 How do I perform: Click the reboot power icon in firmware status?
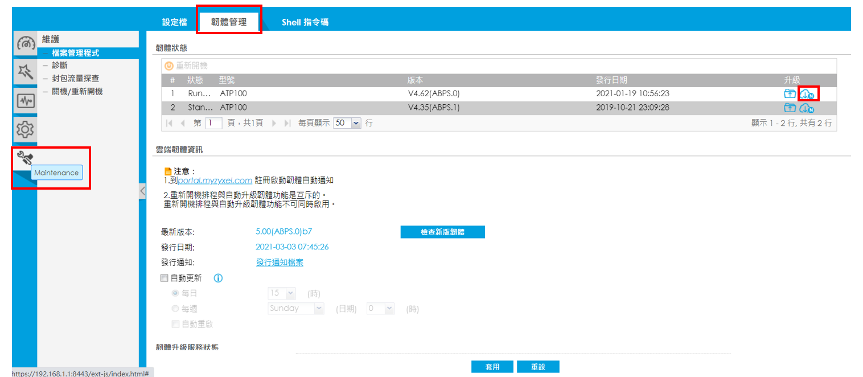click(169, 66)
